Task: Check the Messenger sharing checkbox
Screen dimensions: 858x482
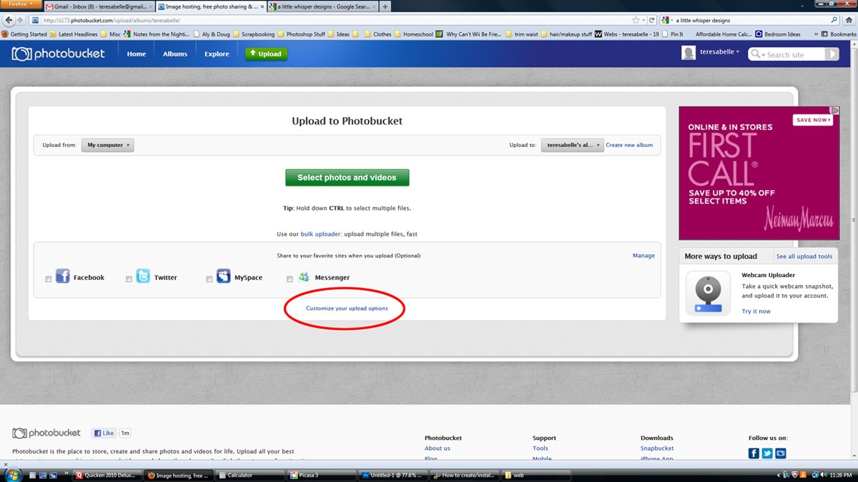Action: [290, 279]
